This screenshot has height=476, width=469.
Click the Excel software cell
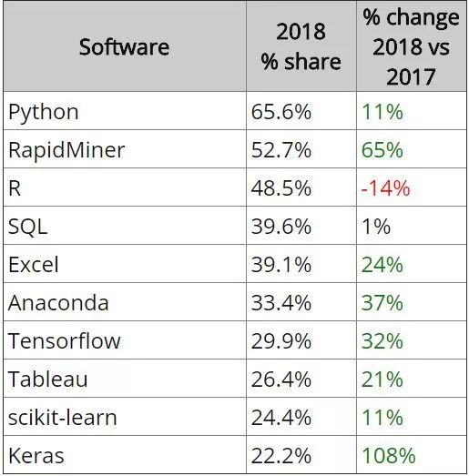tap(125, 264)
